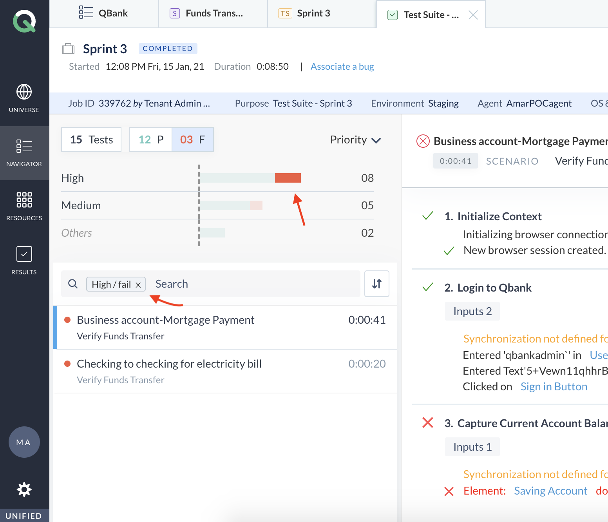
Task: Click the checkmark beside Initialize Context
Action: point(428,216)
